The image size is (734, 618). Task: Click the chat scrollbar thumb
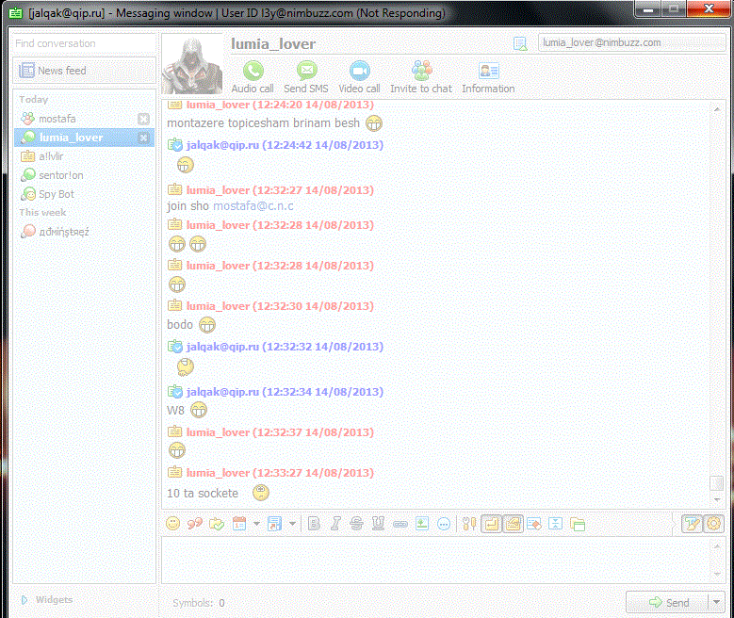[x=717, y=482]
